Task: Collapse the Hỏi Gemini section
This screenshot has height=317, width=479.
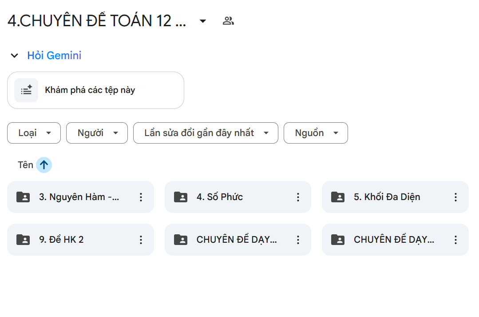Action: coord(15,56)
